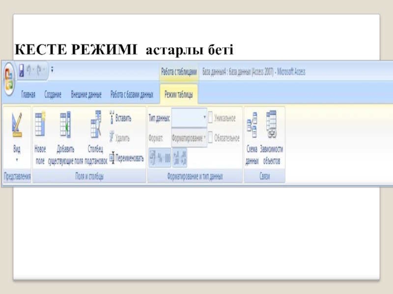Toggle the Обязательное checkbox
393x294 pixels.
click(211, 138)
